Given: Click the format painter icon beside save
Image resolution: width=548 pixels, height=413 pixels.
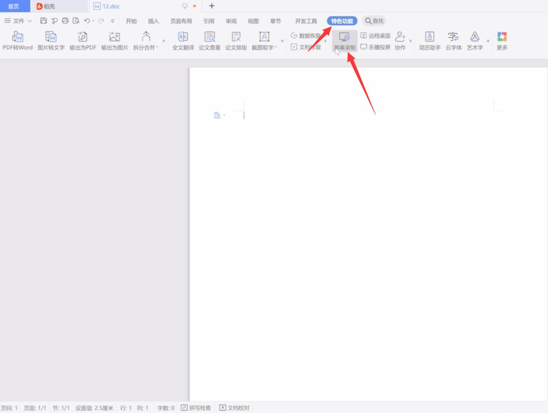Looking at the screenshot, I should pos(55,21).
